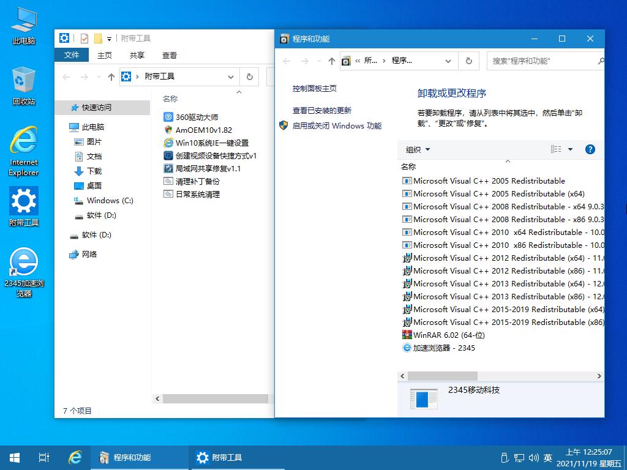The image size is (627, 470).
Task: Switch to 附带工具 taskbar button
Action: tap(238, 457)
